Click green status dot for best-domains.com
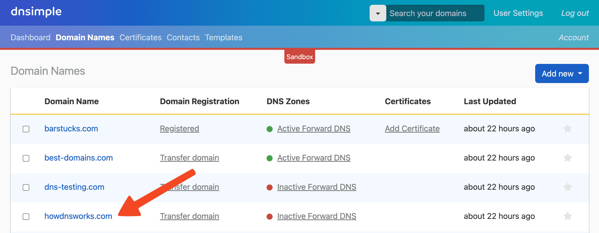599x233 pixels. tap(269, 158)
